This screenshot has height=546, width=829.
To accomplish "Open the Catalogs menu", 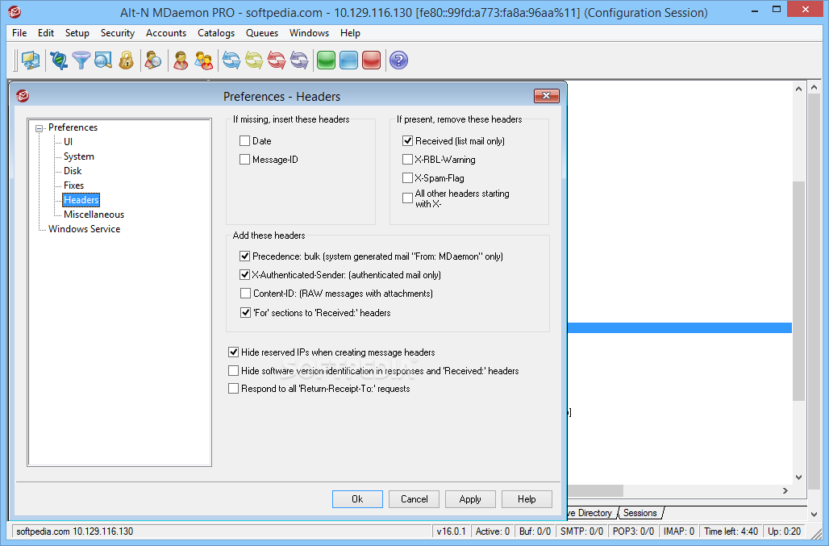I will click(216, 33).
